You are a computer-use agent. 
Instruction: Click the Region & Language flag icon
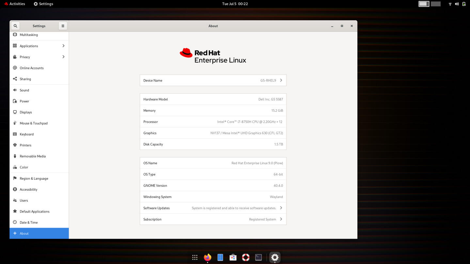pyautogui.click(x=15, y=178)
